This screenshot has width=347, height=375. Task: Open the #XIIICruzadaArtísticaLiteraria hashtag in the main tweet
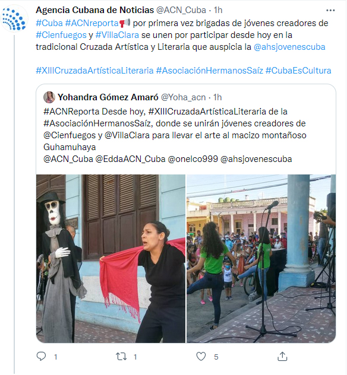pyautogui.click(x=94, y=71)
